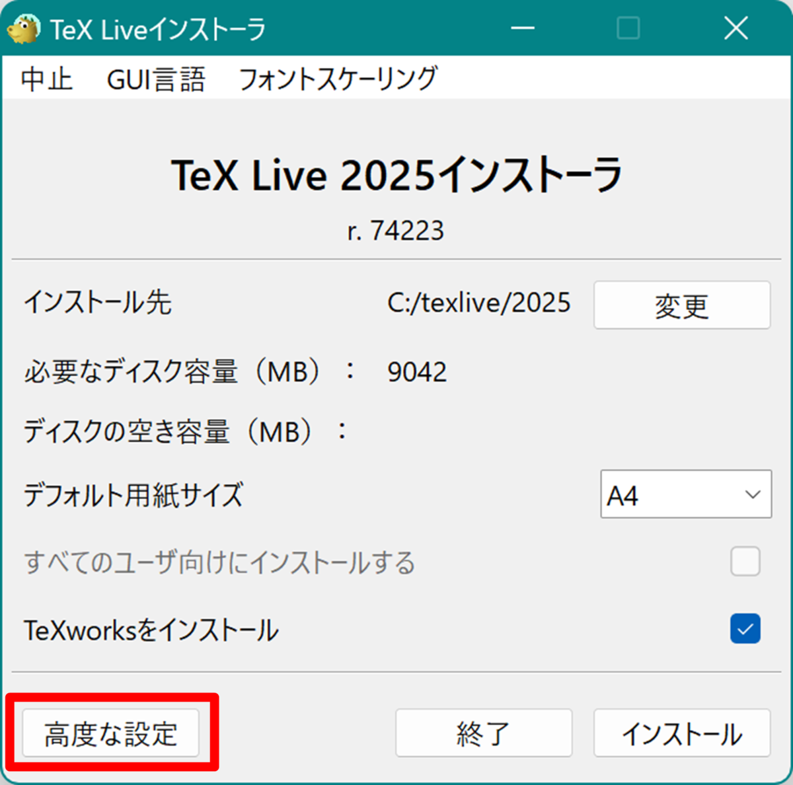Open the 中止 menu
This screenshot has width=793, height=785.
click(x=46, y=79)
